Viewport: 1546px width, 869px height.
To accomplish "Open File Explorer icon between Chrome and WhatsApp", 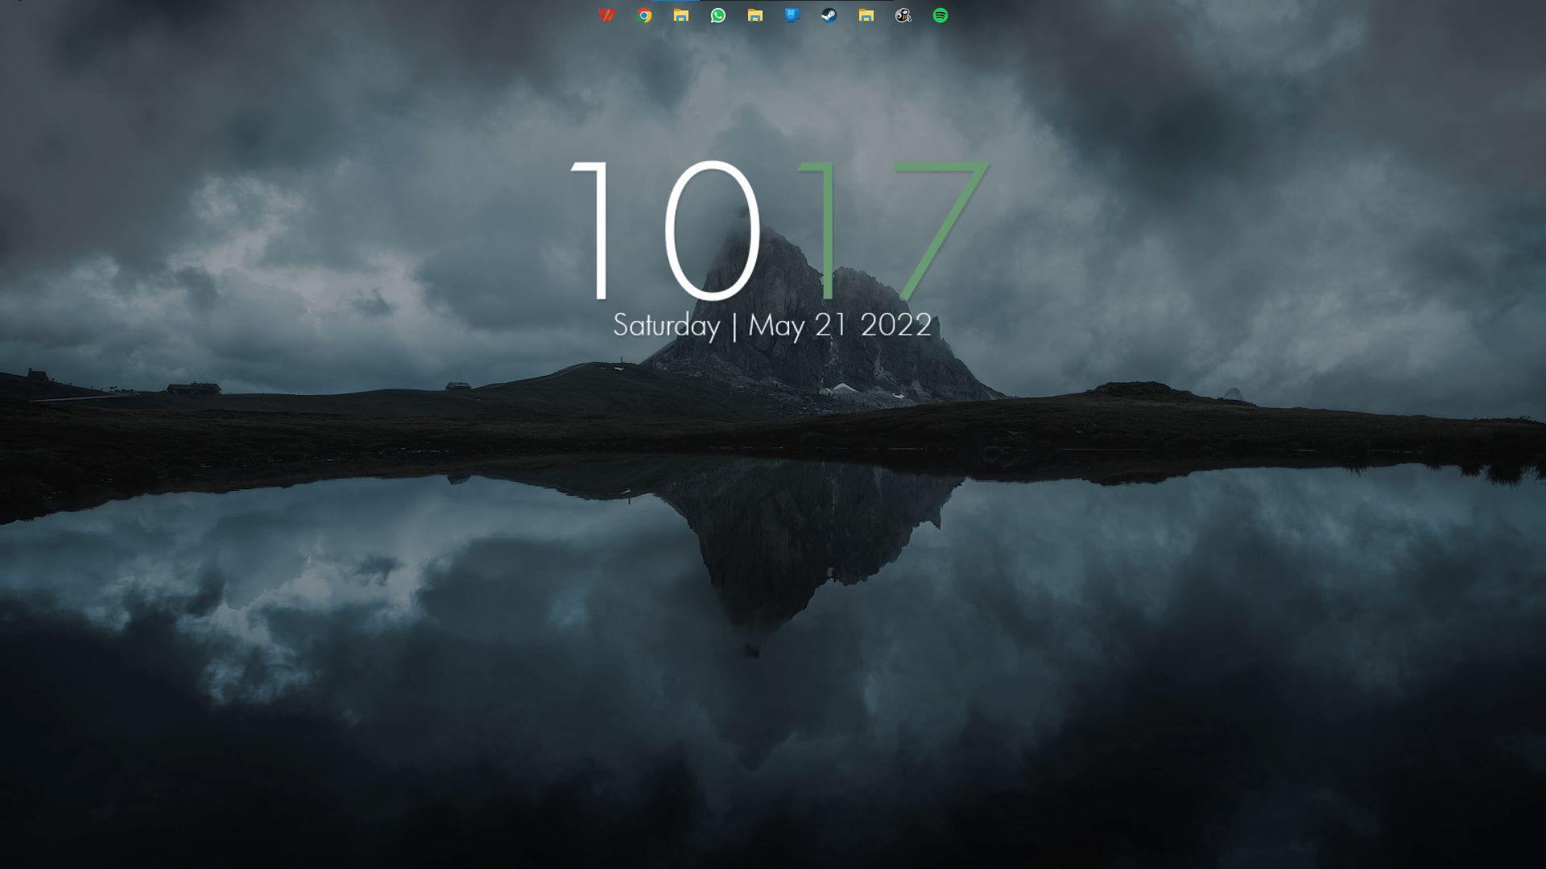I will 681,15.
